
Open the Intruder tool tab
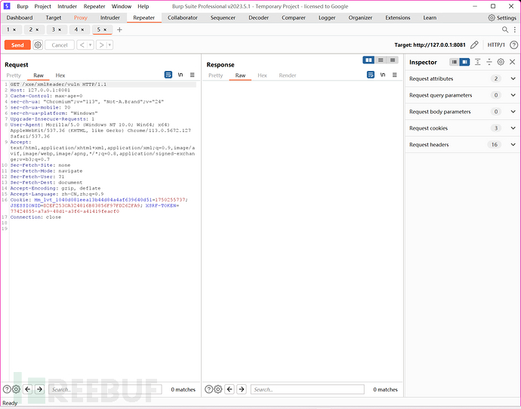[x=110, y=17]
